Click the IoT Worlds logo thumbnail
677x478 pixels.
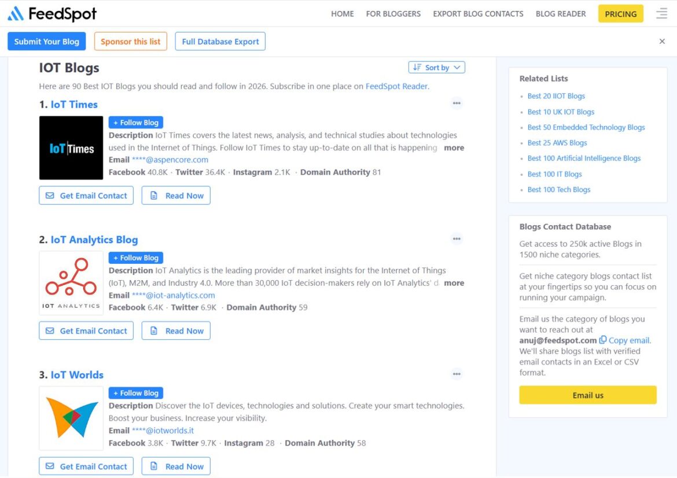click(x=71, y=418)
